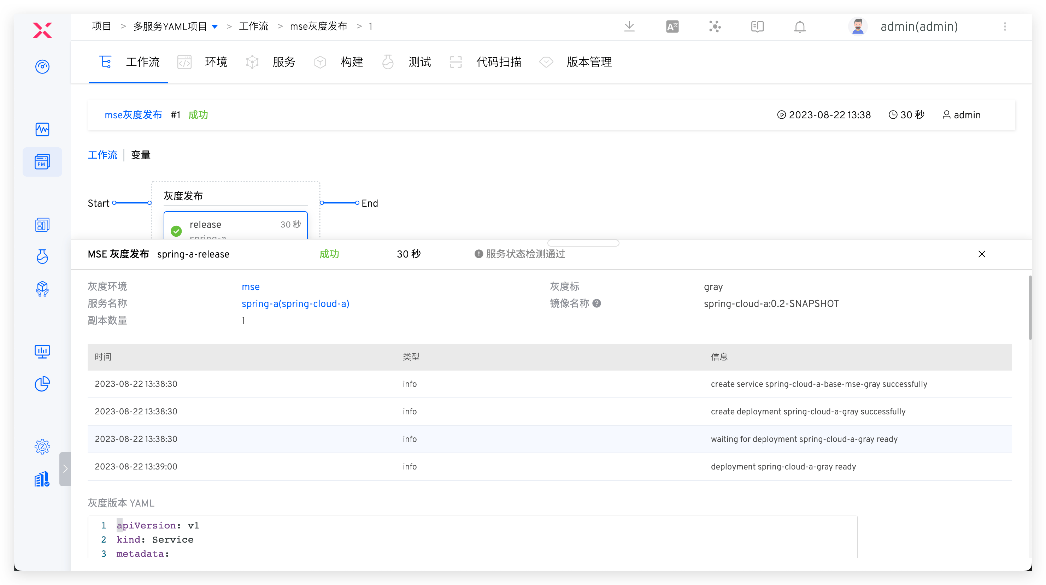Switch to the 变量 sub-tab
Screen dimensions: 1046x585
pyautogui.click(x=141, y=155)
